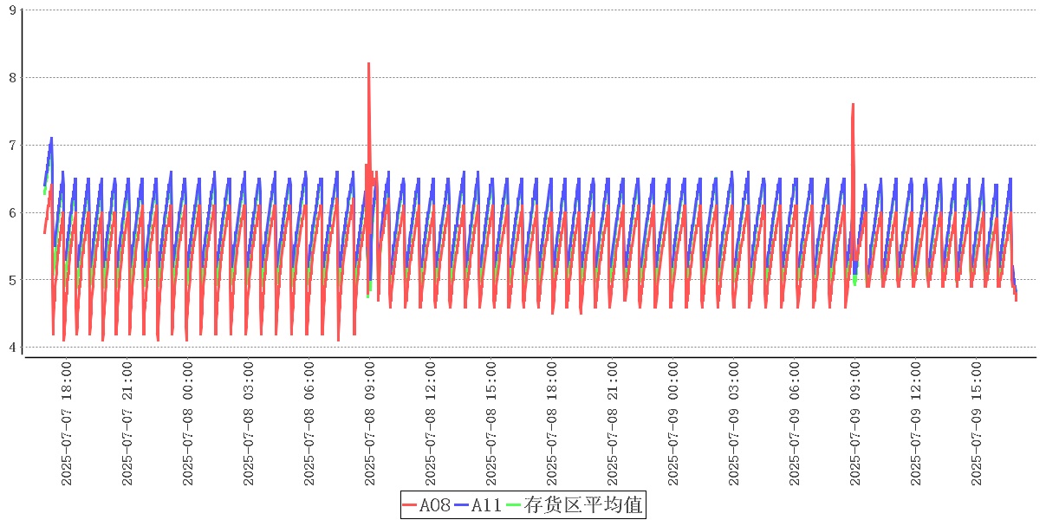
Task: Click the blue peak near 7 at chart start
Action: click(x=51, y=138)
